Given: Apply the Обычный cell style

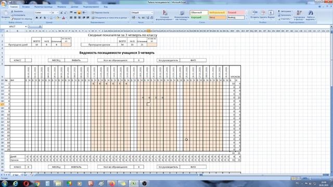Looking at the screenshot, I should (x=199, y=12).
